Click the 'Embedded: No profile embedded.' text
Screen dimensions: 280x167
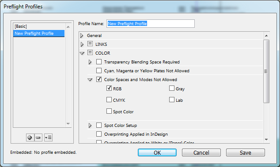click(43, 152)
